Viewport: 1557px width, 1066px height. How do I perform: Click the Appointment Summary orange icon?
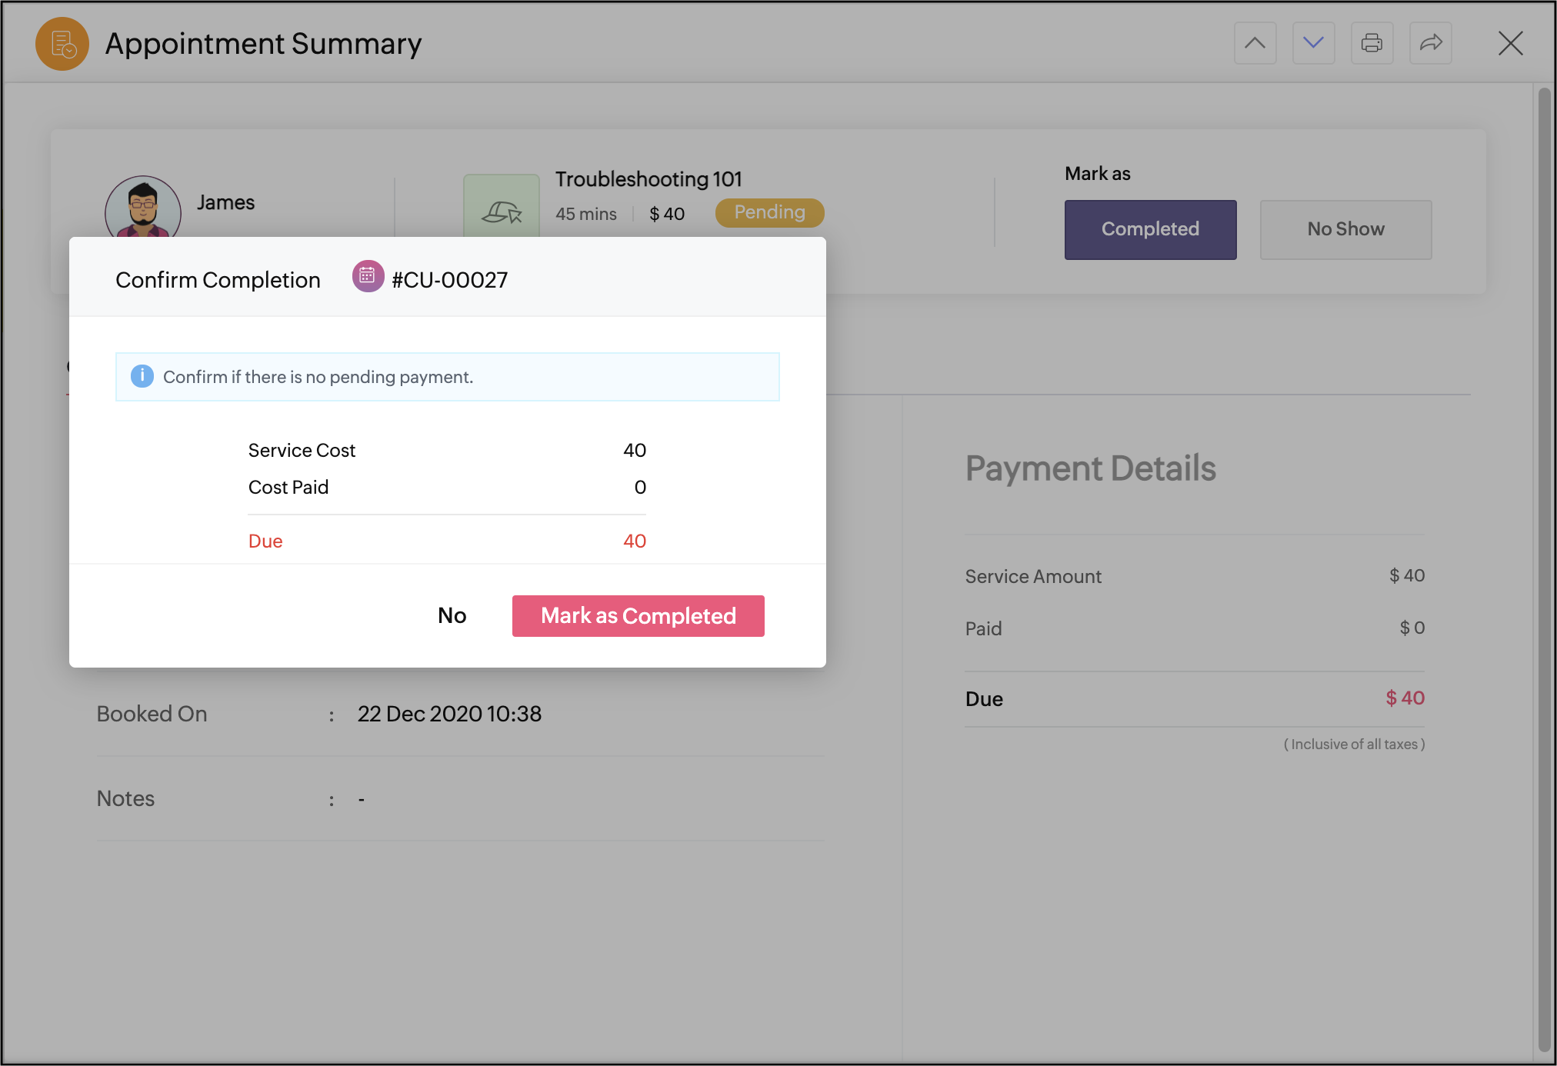(62, 44)
